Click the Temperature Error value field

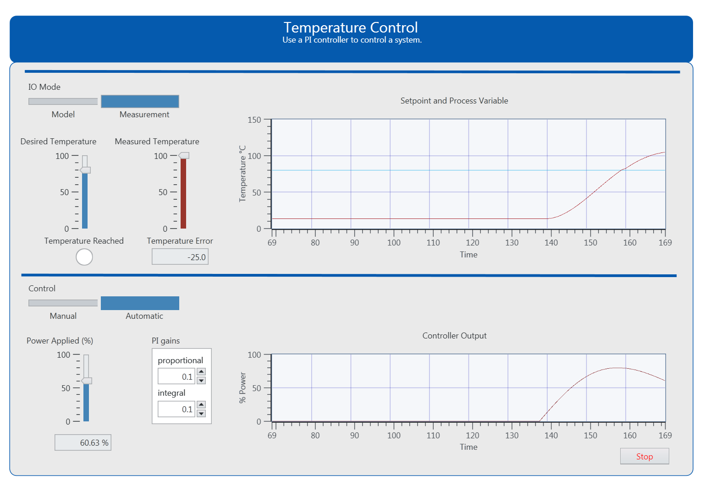coord(180,257)
